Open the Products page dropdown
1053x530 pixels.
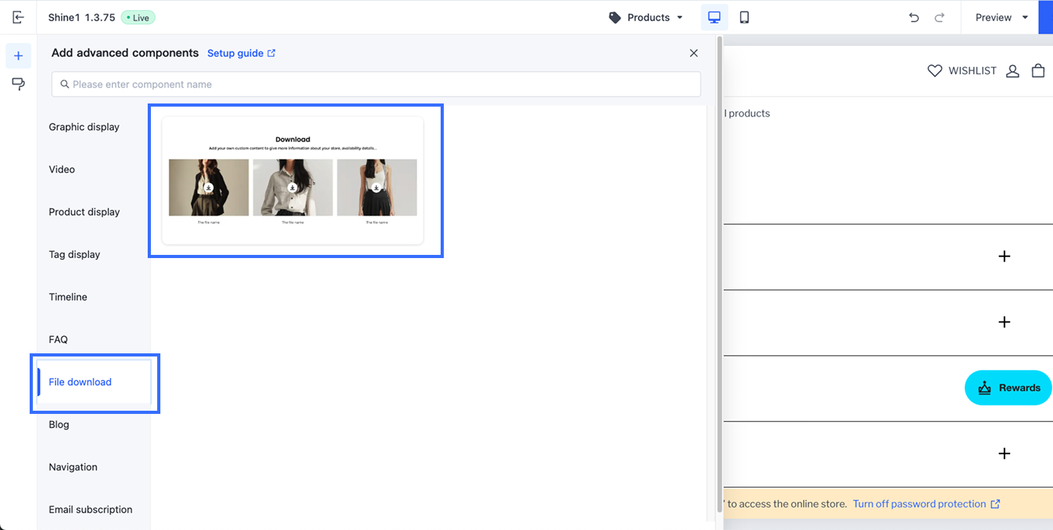coord(646,18)
